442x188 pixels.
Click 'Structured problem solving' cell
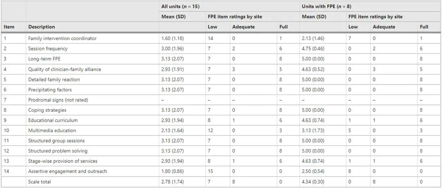coord(58,151)
